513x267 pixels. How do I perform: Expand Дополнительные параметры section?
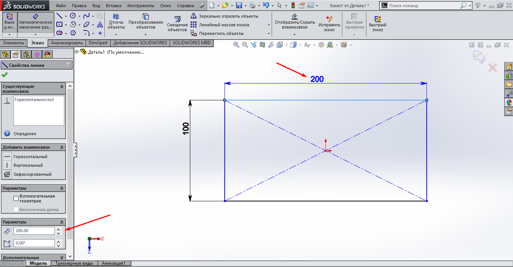click(62, 258)
